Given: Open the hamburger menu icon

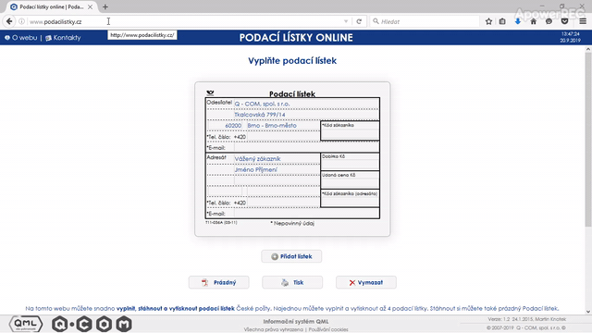Looking at the screenshot, I should (583, 21).
